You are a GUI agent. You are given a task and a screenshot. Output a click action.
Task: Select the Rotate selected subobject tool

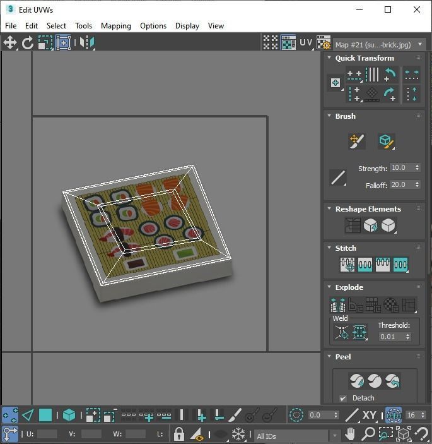tap(27, 43)
